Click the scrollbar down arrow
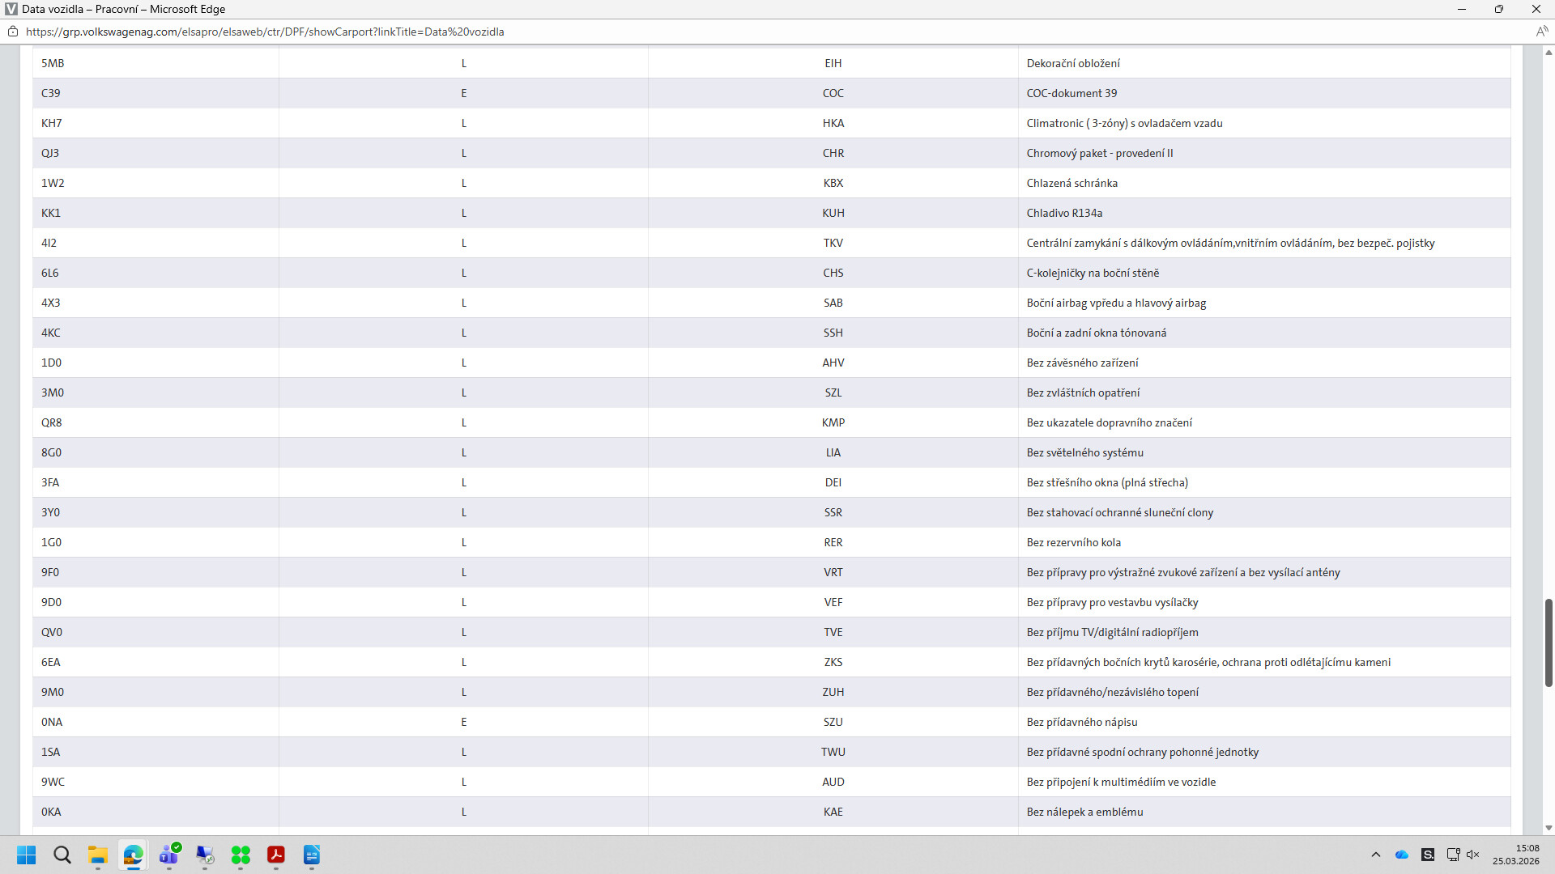The height and width of the screenshot is (874, 1555). [1549, 828]
